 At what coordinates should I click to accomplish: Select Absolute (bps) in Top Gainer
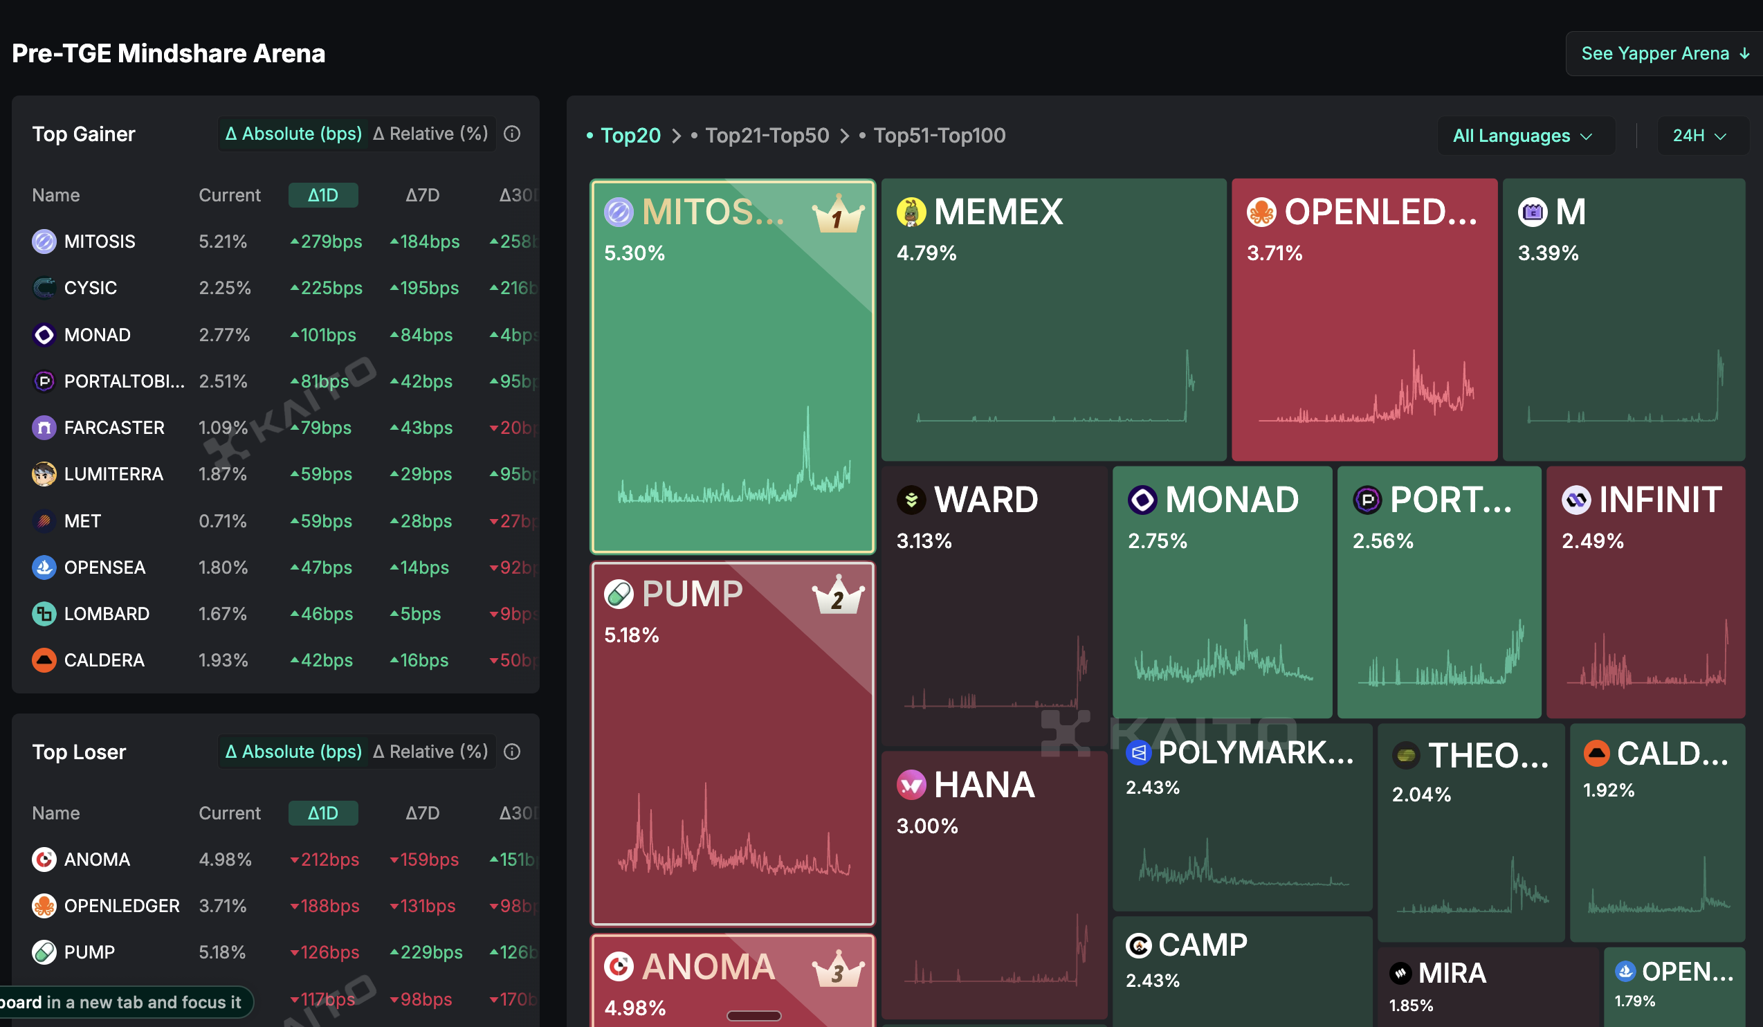coord(294,134)
